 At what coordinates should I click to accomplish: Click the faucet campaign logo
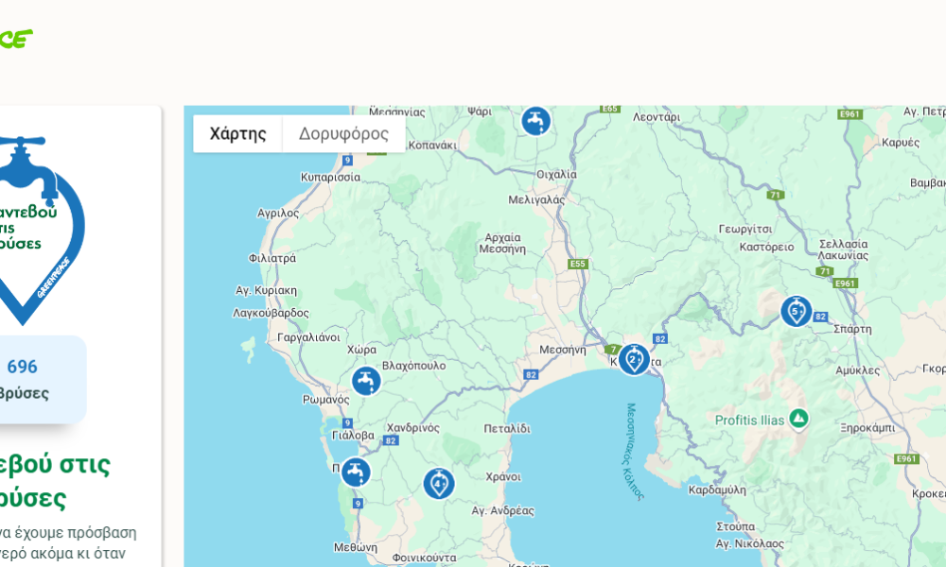(41, 231)
